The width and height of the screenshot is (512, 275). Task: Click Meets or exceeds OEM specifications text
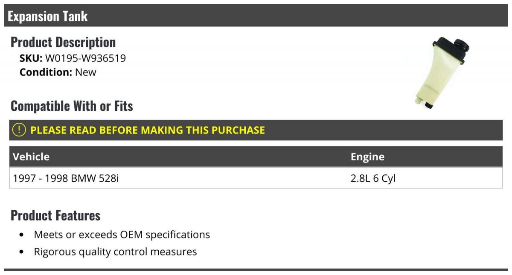[122, 234]
